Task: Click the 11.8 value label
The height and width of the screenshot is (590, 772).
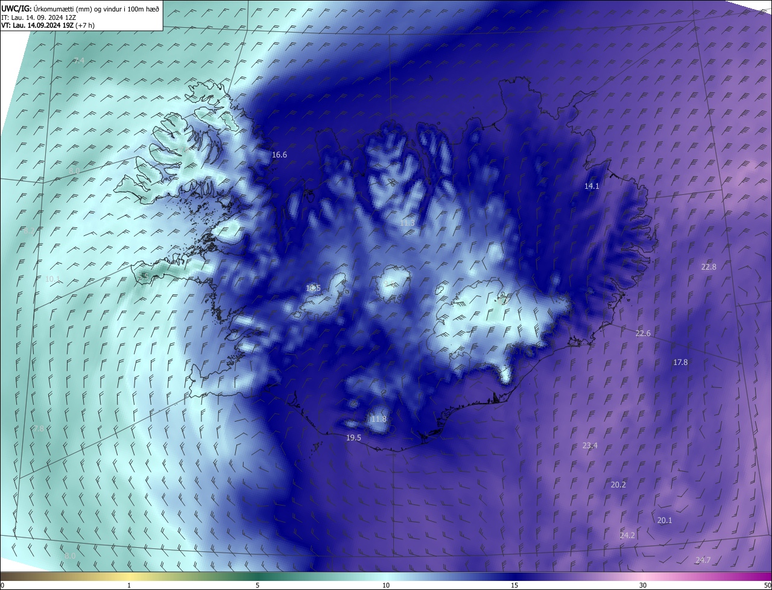Action: pos(379,419)
